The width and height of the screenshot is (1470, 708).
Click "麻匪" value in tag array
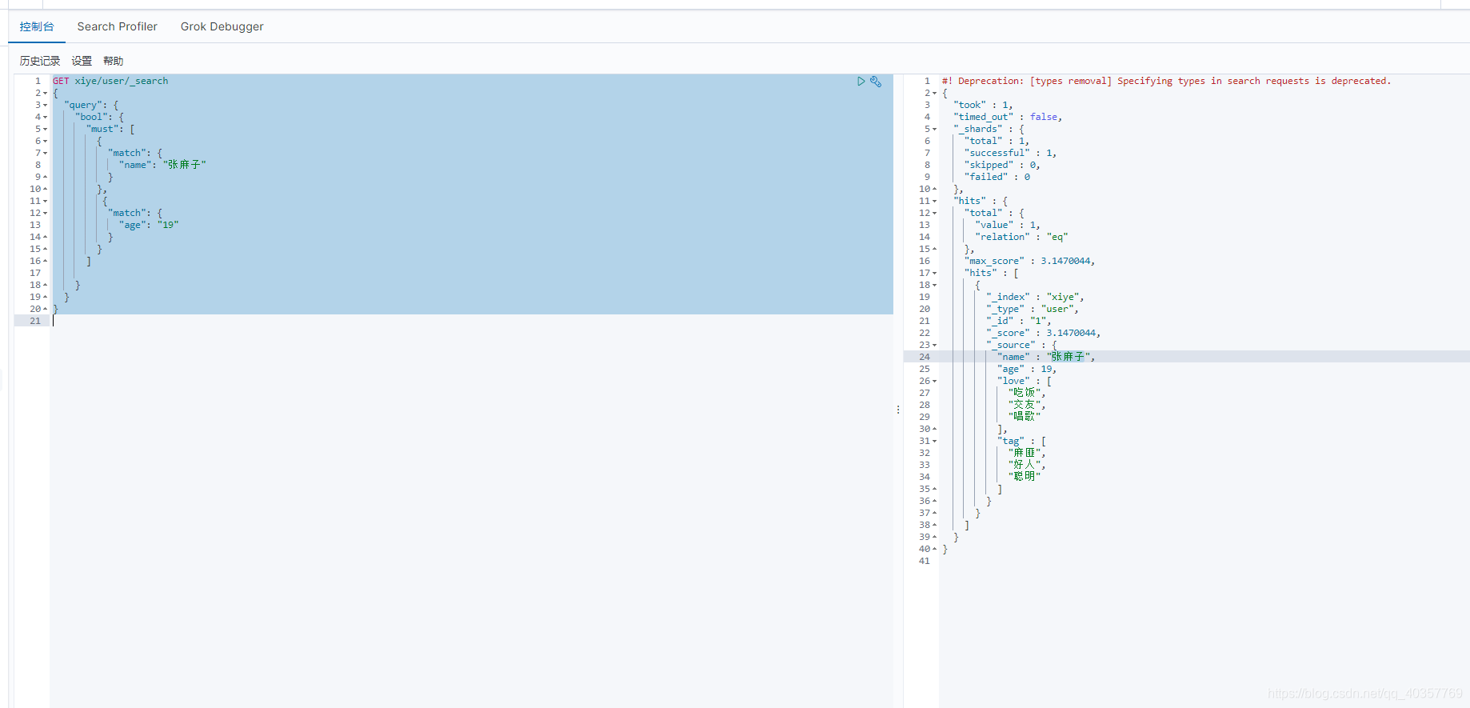pos(1026,453)
